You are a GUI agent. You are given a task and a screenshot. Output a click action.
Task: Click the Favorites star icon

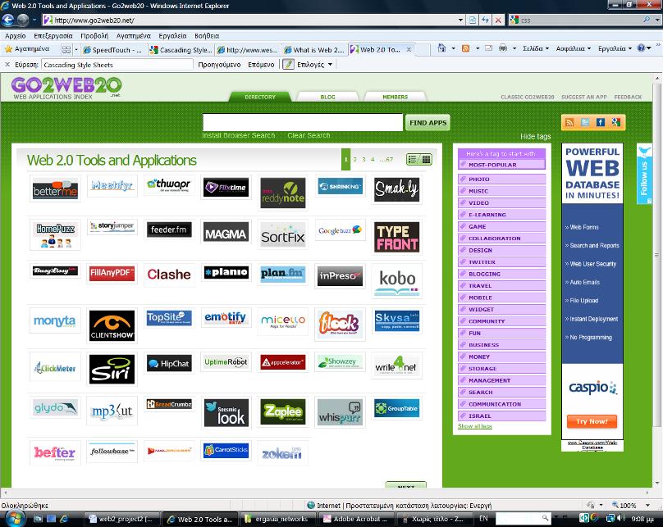[x=8, y=49]
